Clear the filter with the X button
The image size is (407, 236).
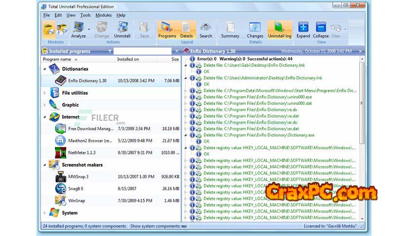[x=177, y=51]
